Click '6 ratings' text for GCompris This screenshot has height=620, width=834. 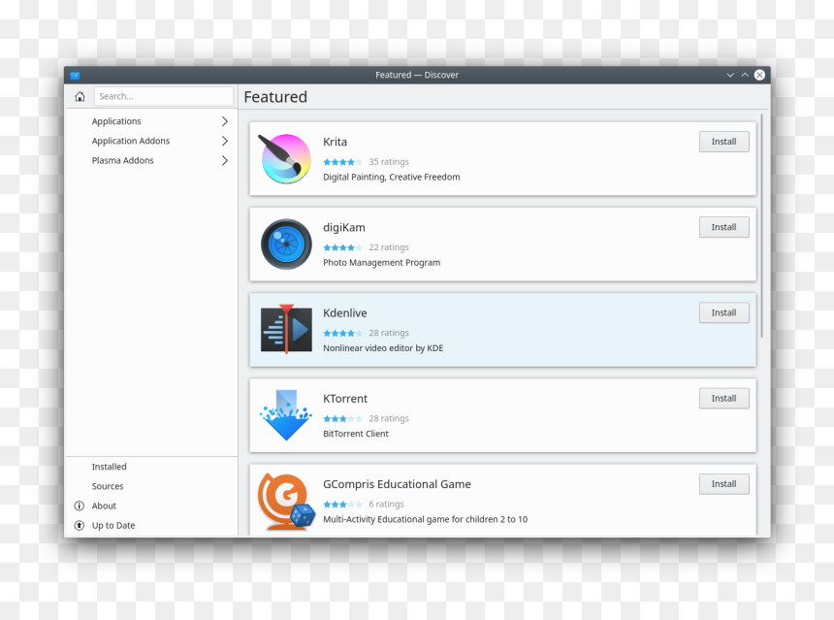coord(387,505)
